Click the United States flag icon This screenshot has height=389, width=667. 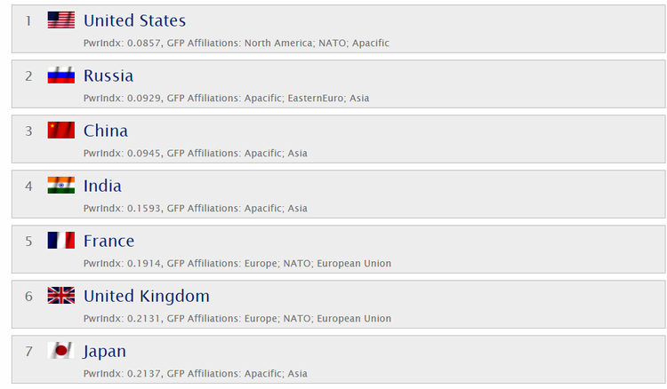point(60,20)
